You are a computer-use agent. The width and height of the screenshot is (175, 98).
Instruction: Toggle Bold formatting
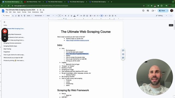click(66, 16)
